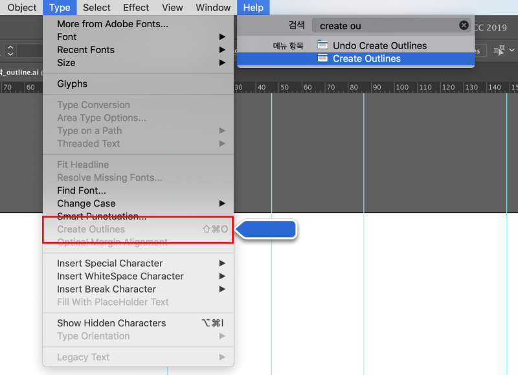Choose Find Font from the Type menu
518x375 pixels.
(138, 190)
